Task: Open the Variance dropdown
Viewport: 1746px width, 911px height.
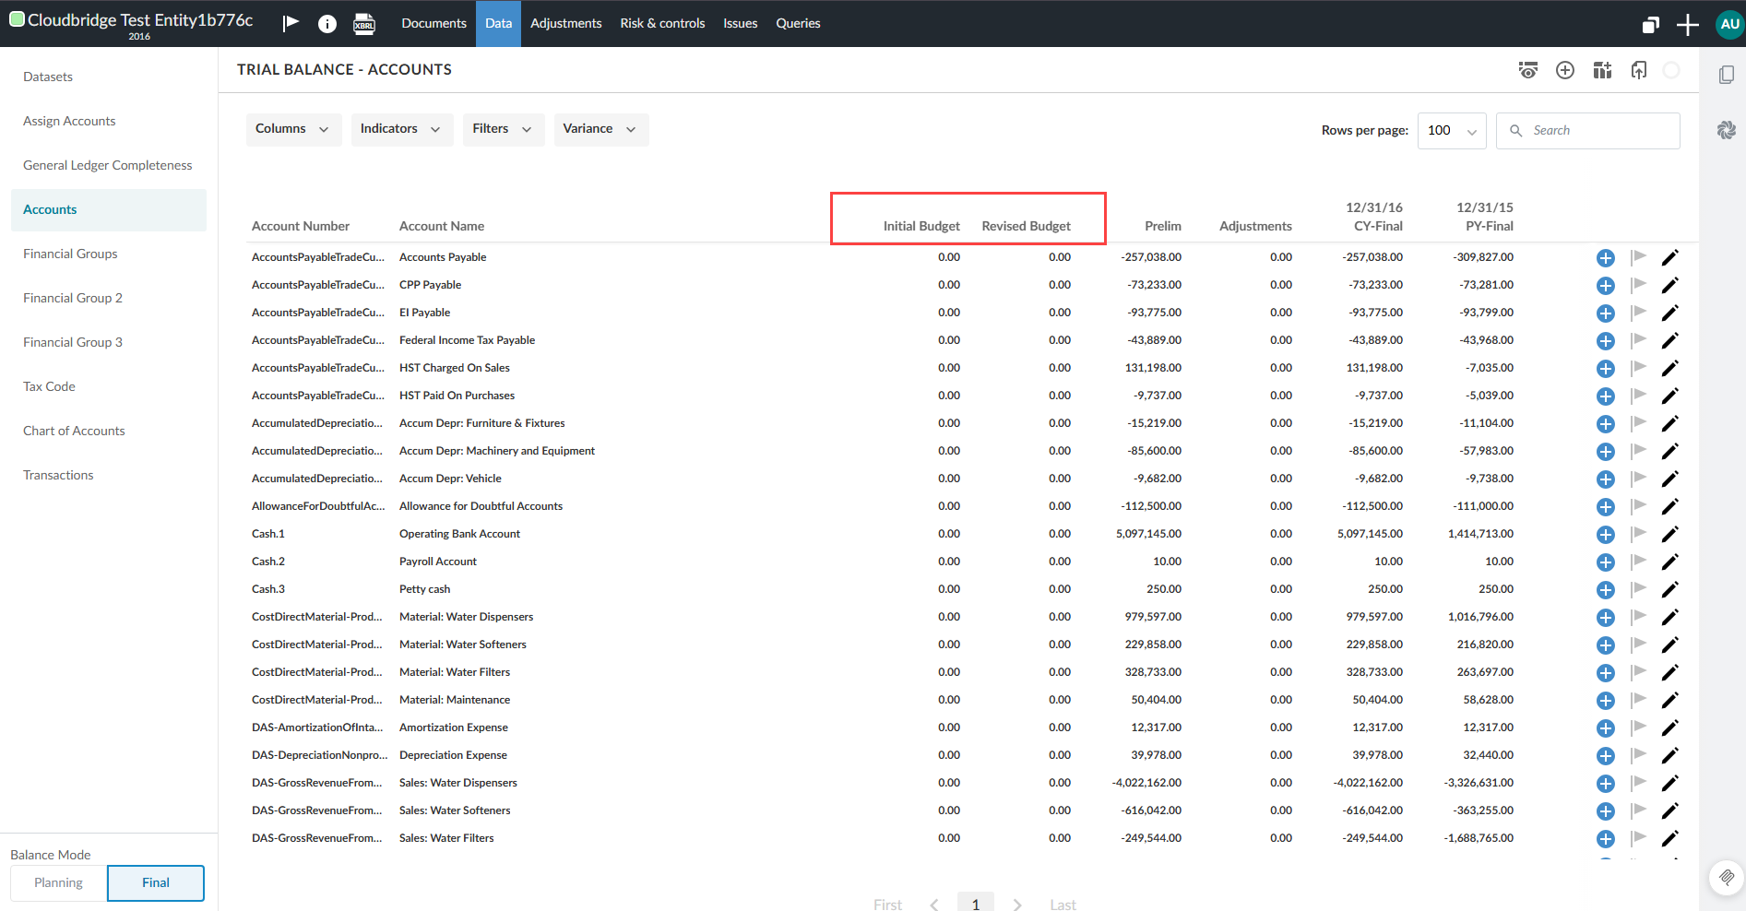Action: click(x=601, y=129)
